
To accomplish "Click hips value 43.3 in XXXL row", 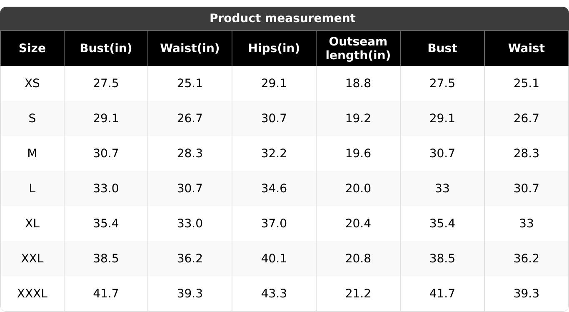I will click(274, 294).
